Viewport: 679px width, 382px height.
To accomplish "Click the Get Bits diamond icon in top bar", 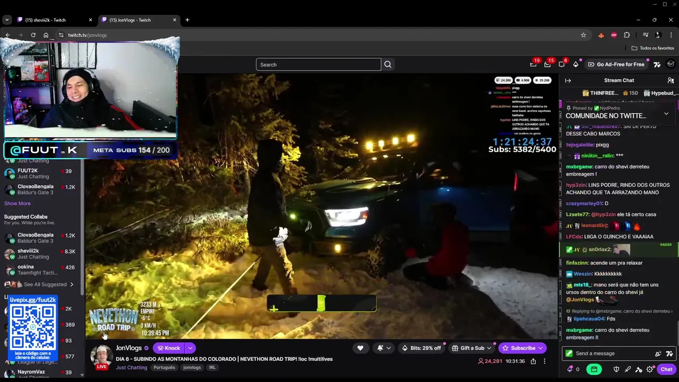I will 576,64.
